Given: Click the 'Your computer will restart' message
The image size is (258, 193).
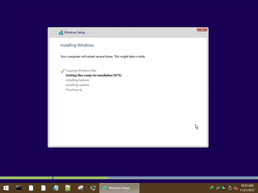Looking at the screenshot, I should point(103,57).
